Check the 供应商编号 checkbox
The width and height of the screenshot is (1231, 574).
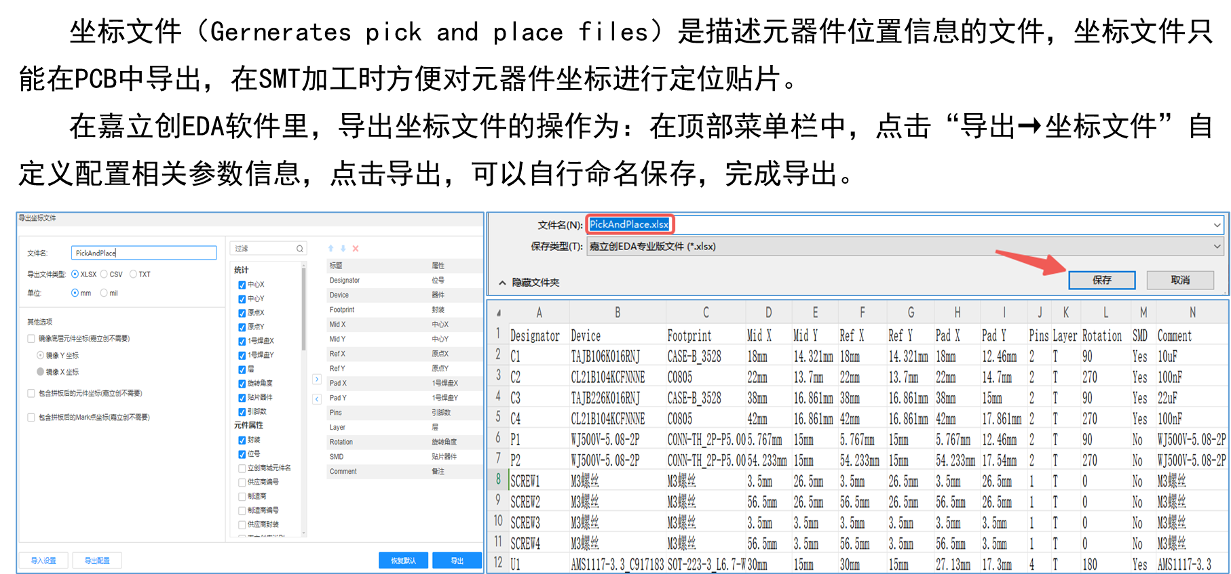tap(242, 483)
